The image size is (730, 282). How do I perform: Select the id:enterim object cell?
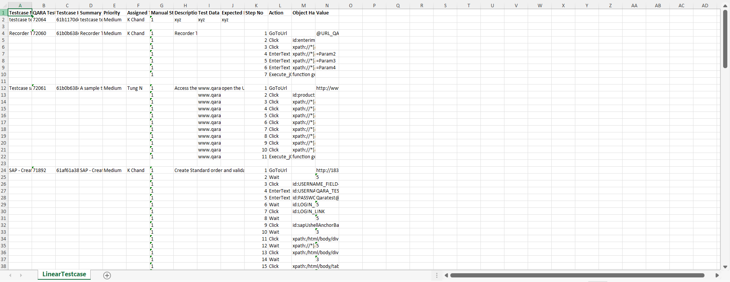(303, 40)
